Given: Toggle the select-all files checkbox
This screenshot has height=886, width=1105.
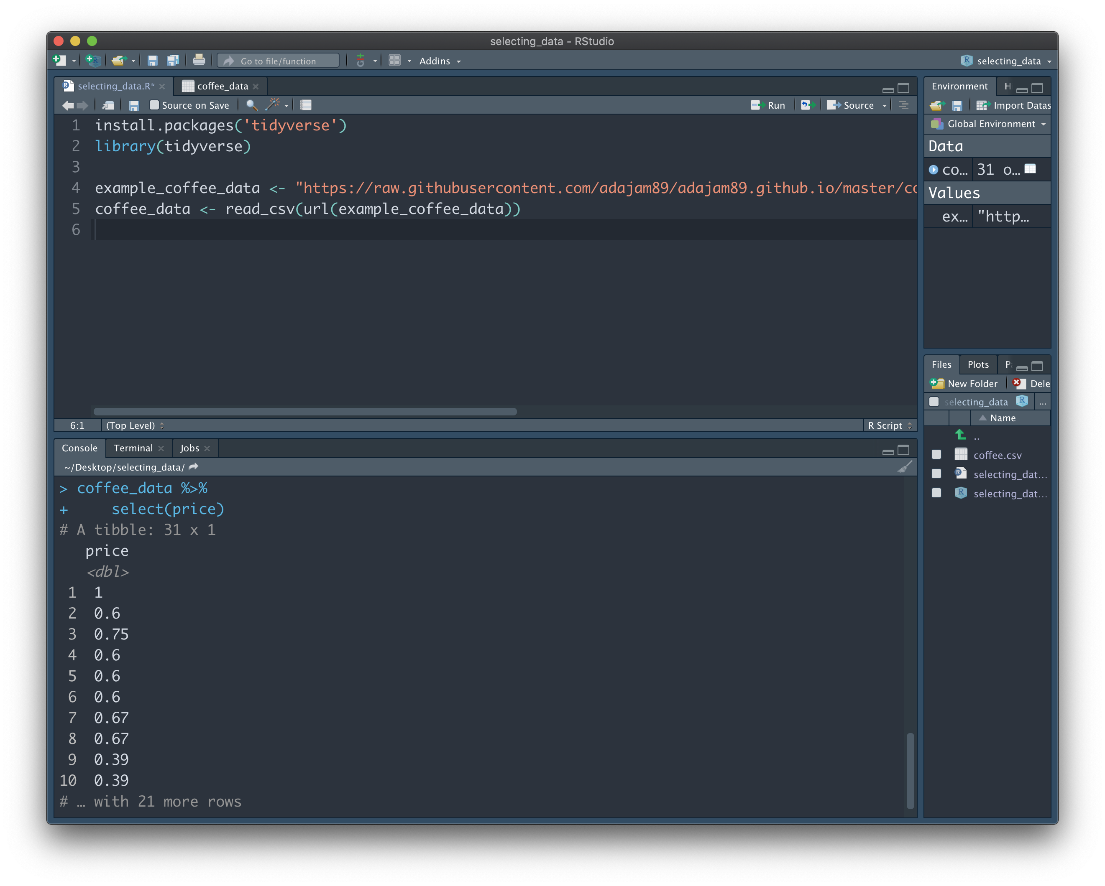Looking at the screenshot, I should tap(934, 402).
